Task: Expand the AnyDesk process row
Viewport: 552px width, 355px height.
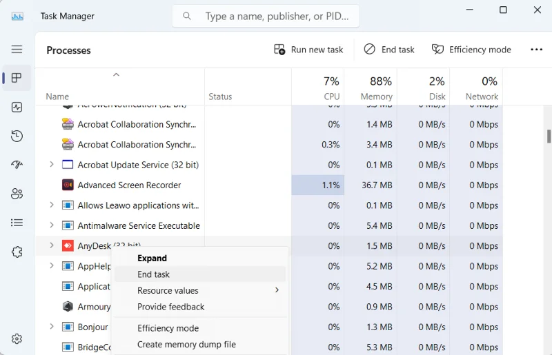Action: (52, 245)
